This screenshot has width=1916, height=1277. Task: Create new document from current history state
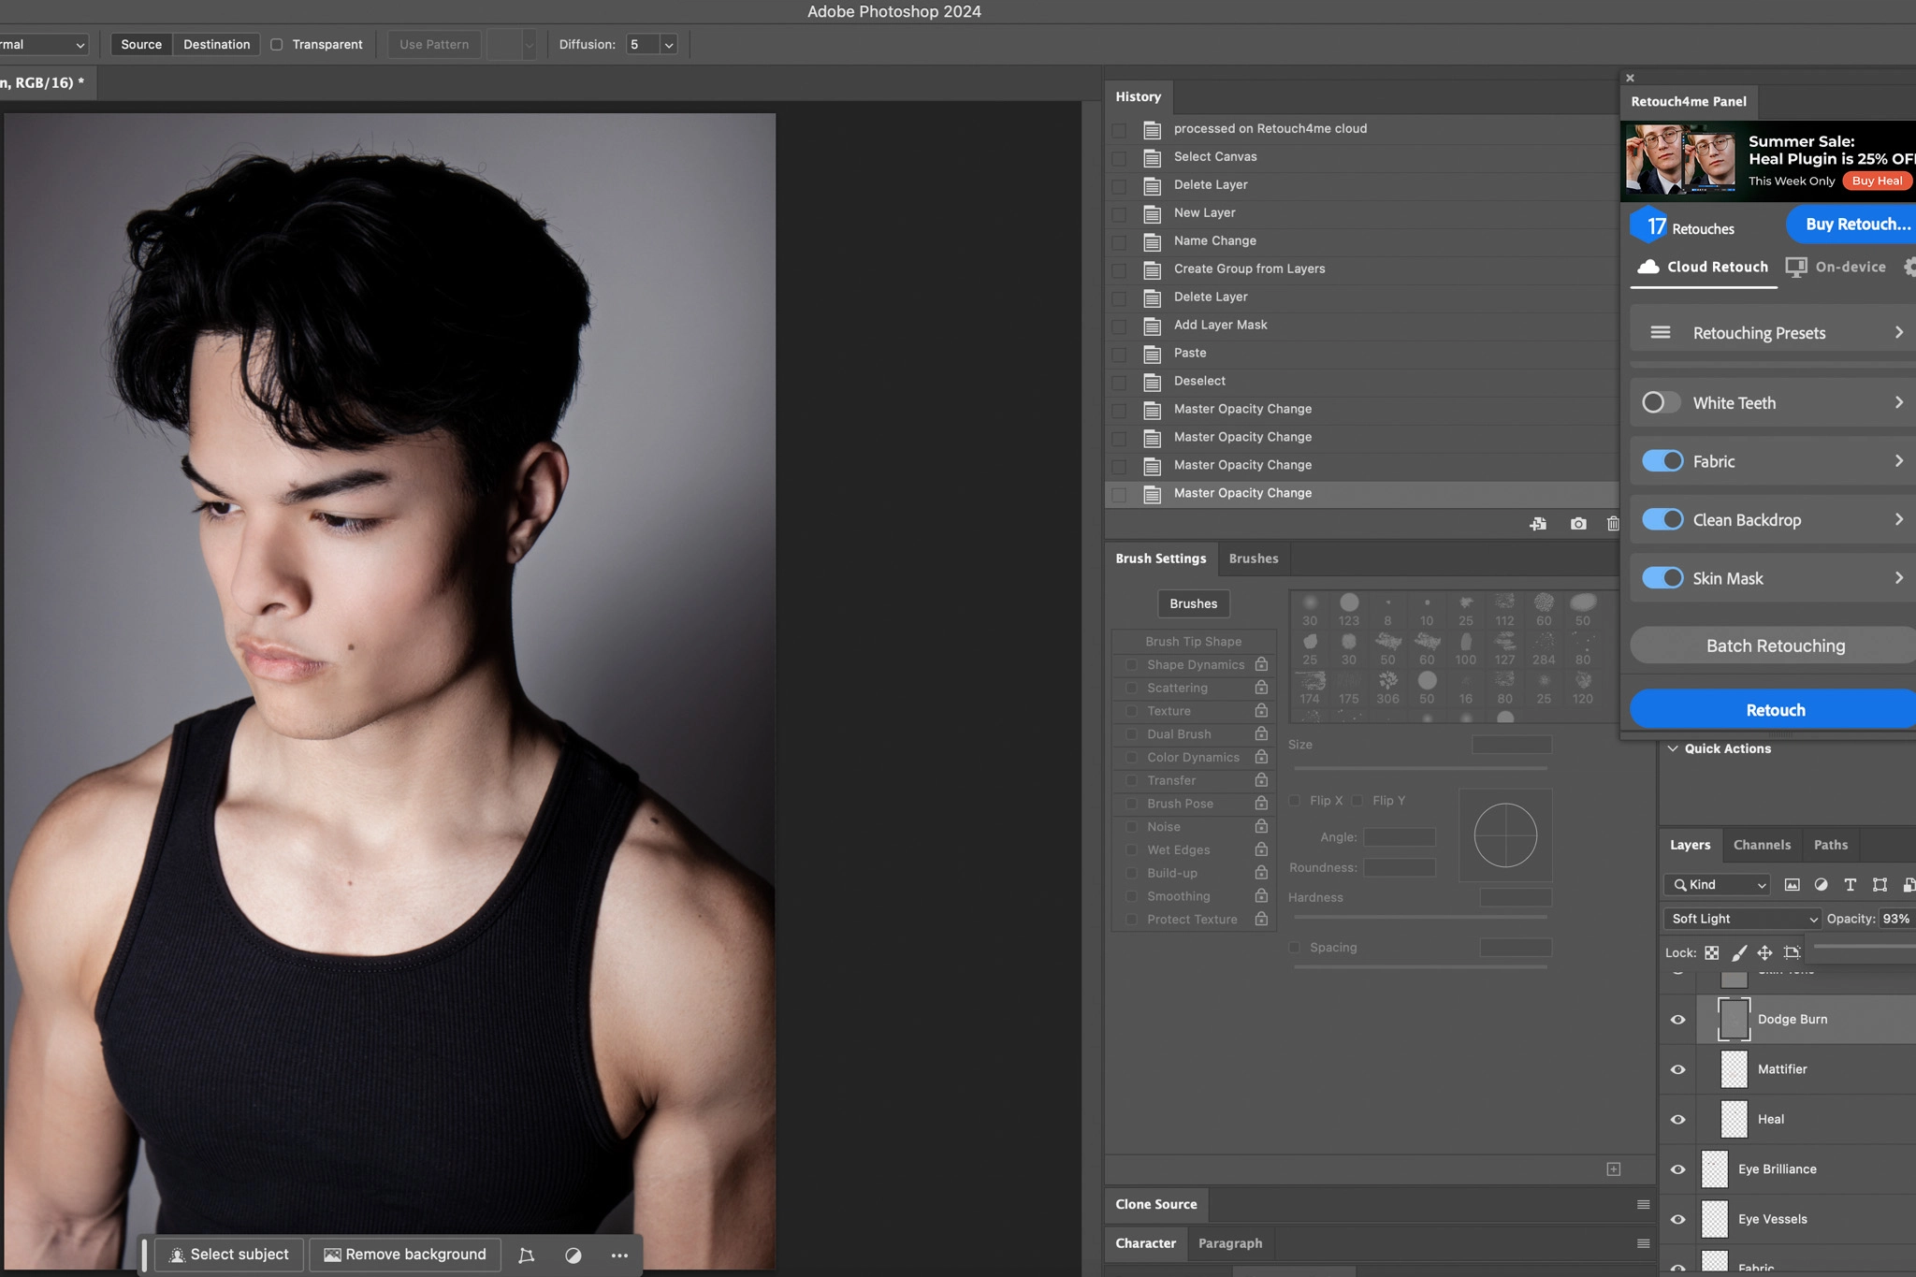1539,523
